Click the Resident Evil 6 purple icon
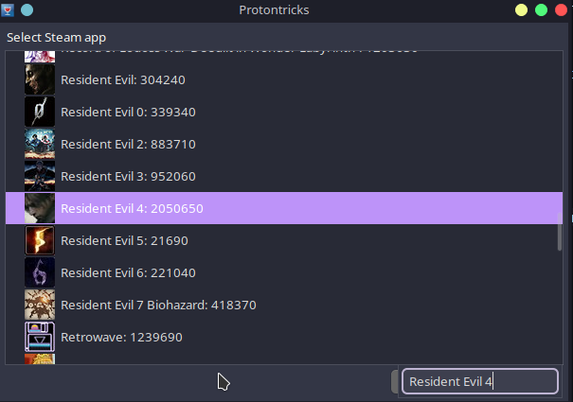Image resolution: width=573 pixels, height=402 pixels. pos(40,272)
